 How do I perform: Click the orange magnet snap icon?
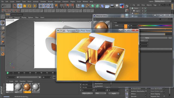(x=2, y=54)
